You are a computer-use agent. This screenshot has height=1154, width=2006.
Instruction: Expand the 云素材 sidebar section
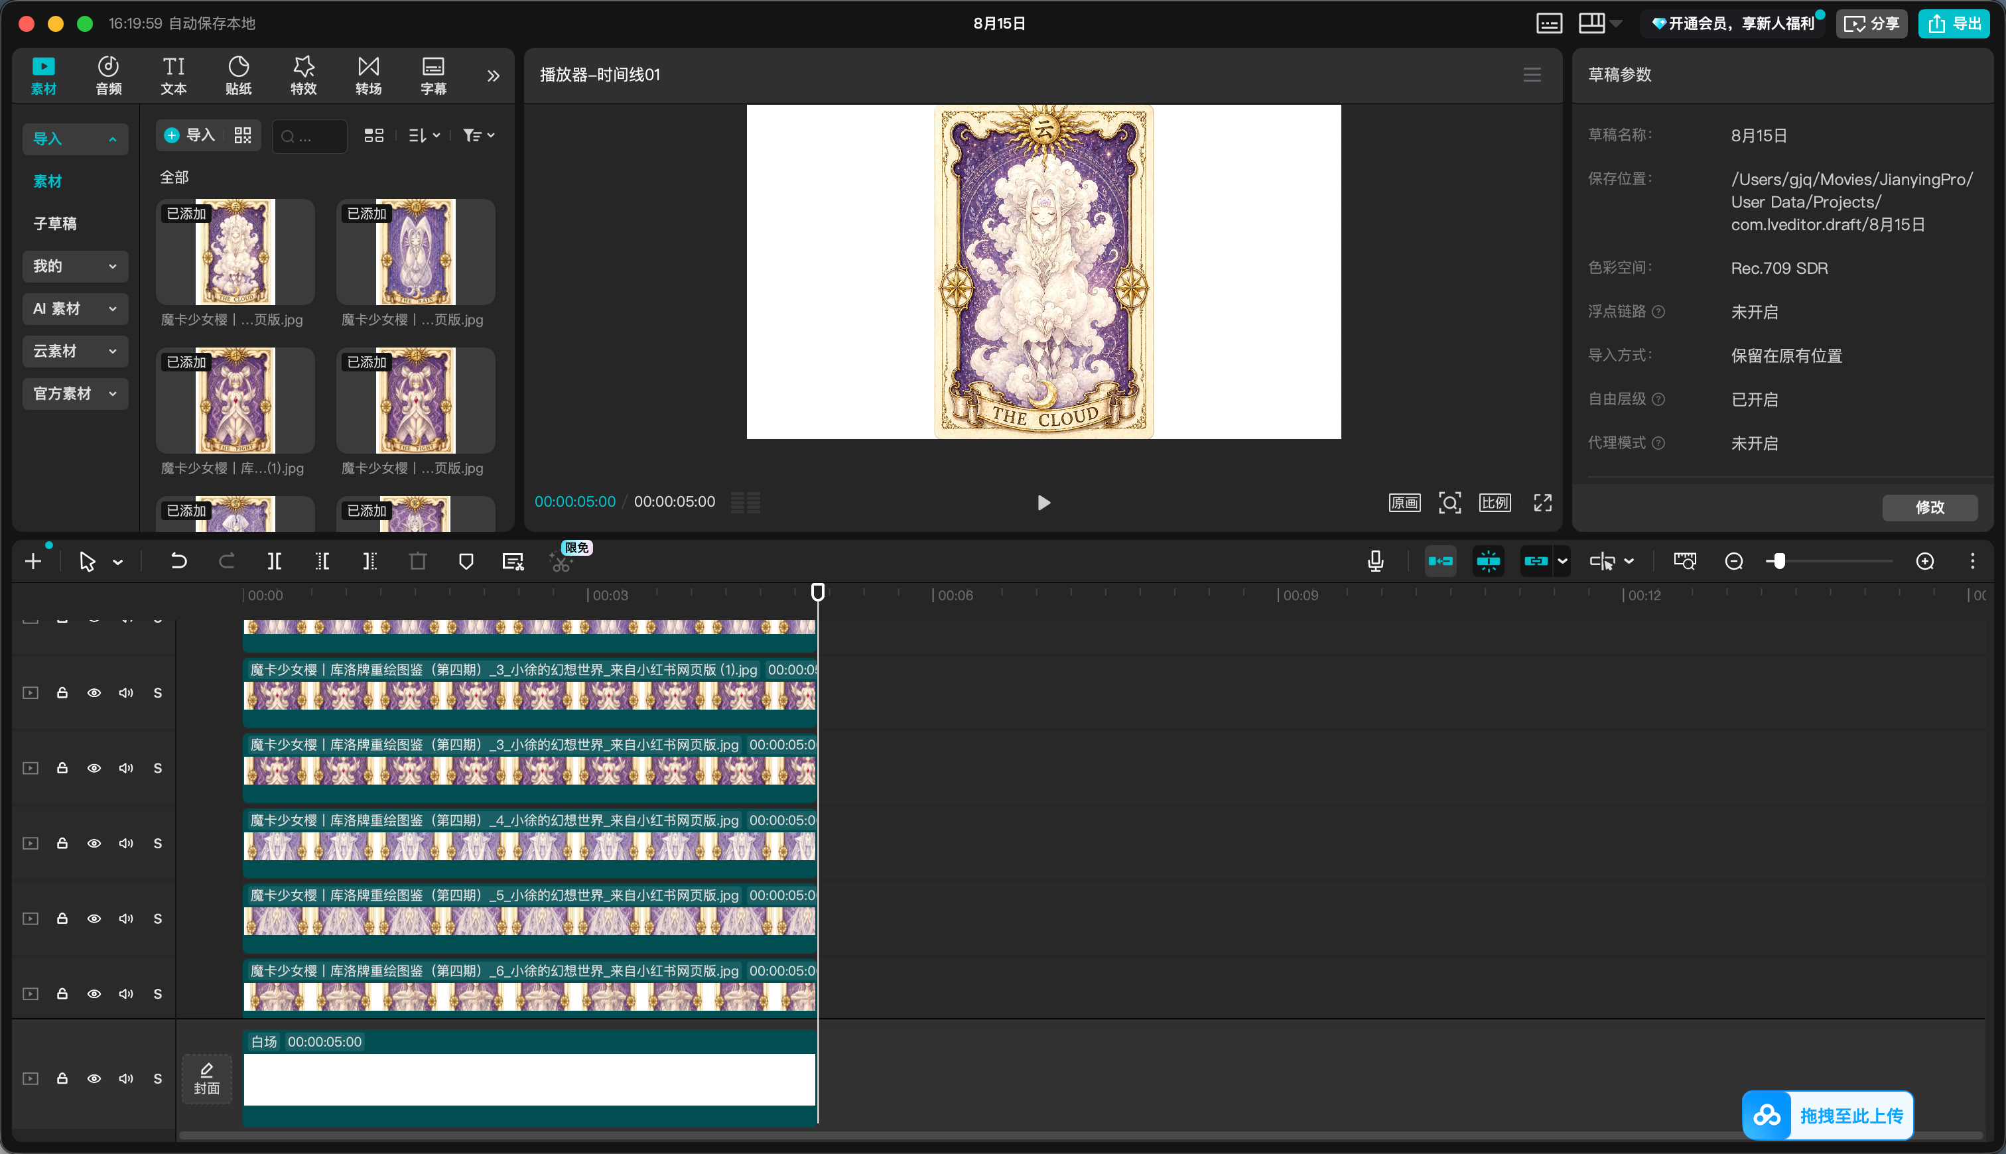tap(76, 351)
